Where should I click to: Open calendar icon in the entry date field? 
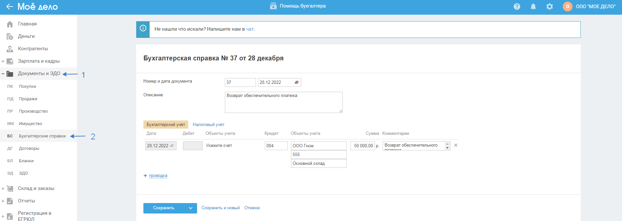pos(172,146)
